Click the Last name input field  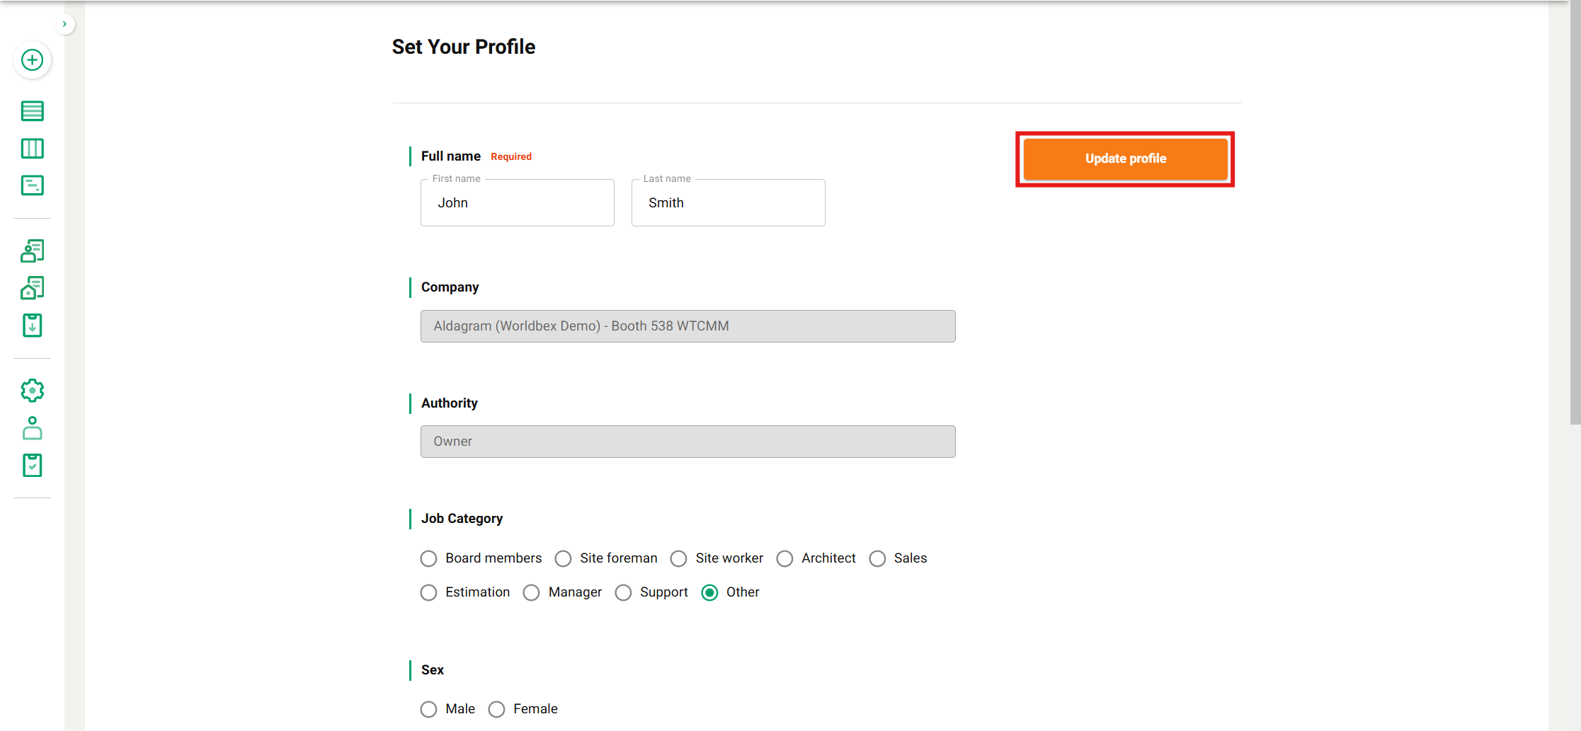728,203
